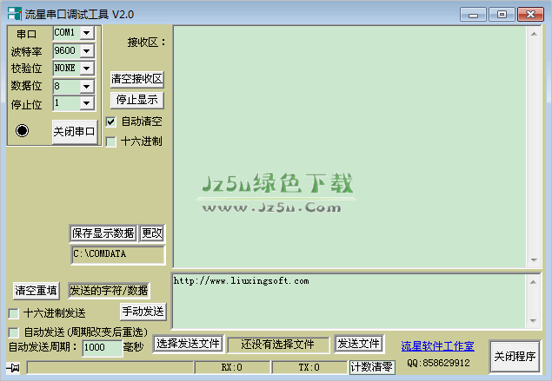
Task: Close the window with red X
Action: coord(530,15)
